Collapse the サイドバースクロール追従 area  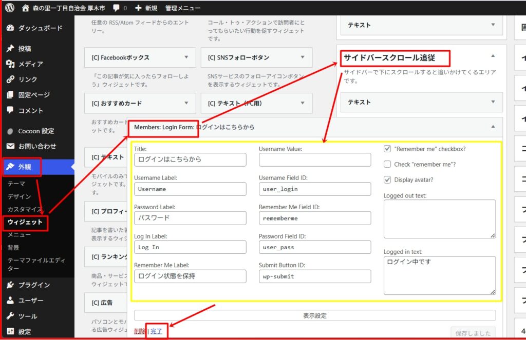[x=493, y=56]
